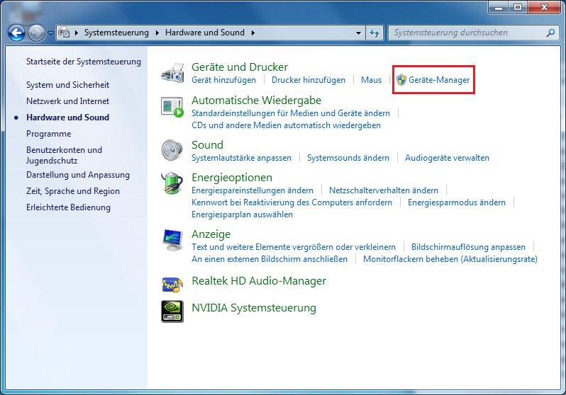The height and width of the screenshot is (395, 566).
Task: Open Maus settings
Action: coord(371,80)
